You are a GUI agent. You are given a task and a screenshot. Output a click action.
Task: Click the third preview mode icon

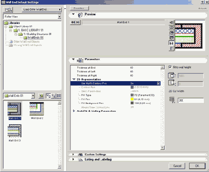coord(171,33)
